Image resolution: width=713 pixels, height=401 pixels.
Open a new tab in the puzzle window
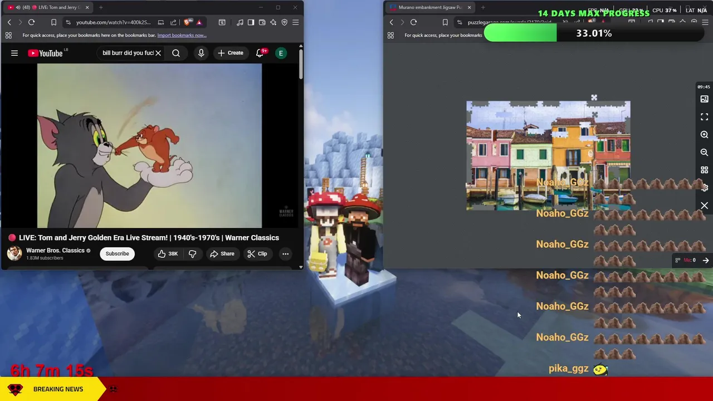483,7
